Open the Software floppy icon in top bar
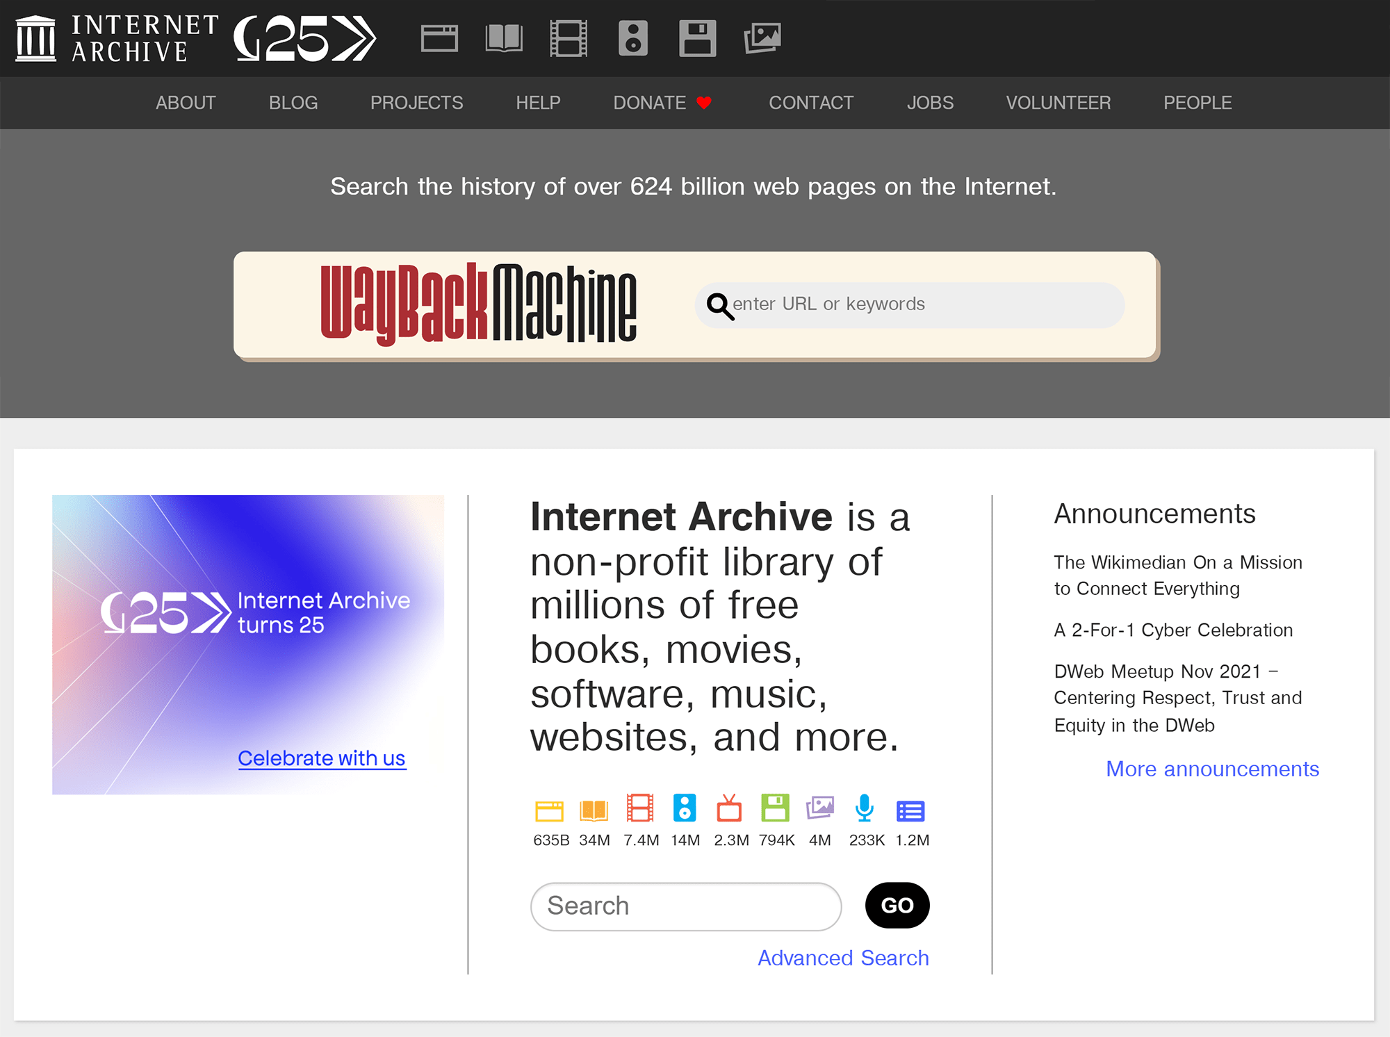Image resolution: width=1390 pixels, height=1037 pixels. click(x=697, y=38)
